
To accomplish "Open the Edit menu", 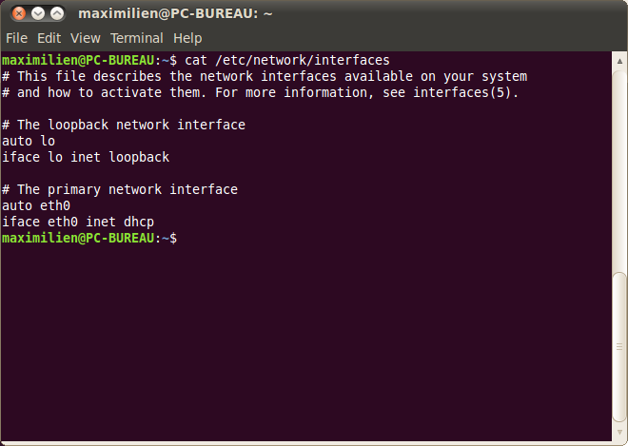I will pyautogui.click(x=49, y=38).
